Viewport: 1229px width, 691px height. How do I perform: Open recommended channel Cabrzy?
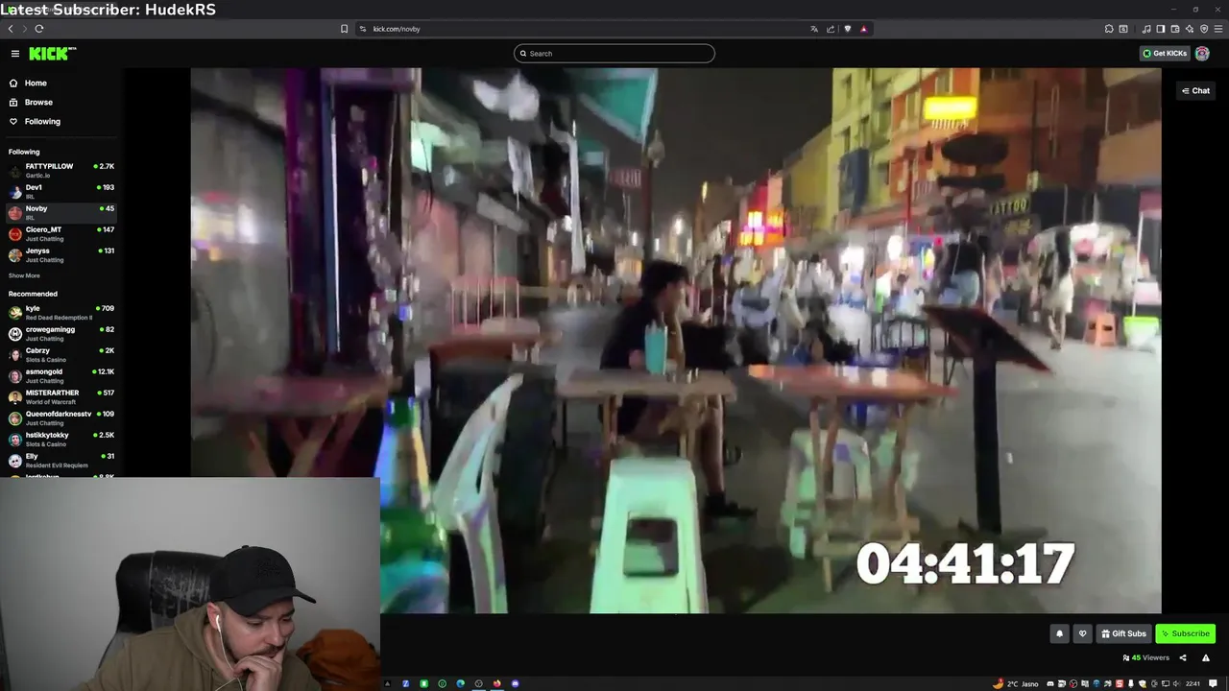click(61, 354)
